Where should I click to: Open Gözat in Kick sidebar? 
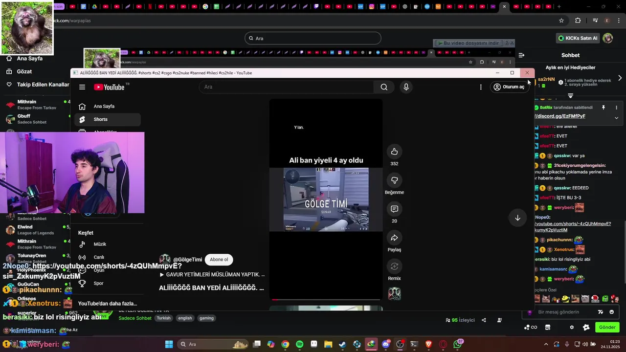[24, 71]
